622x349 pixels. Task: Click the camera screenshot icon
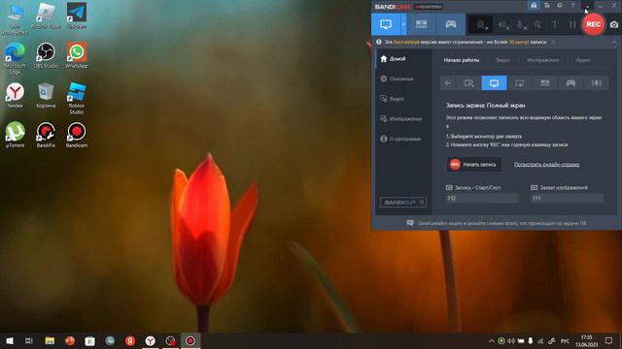click(x=613, y=24)
